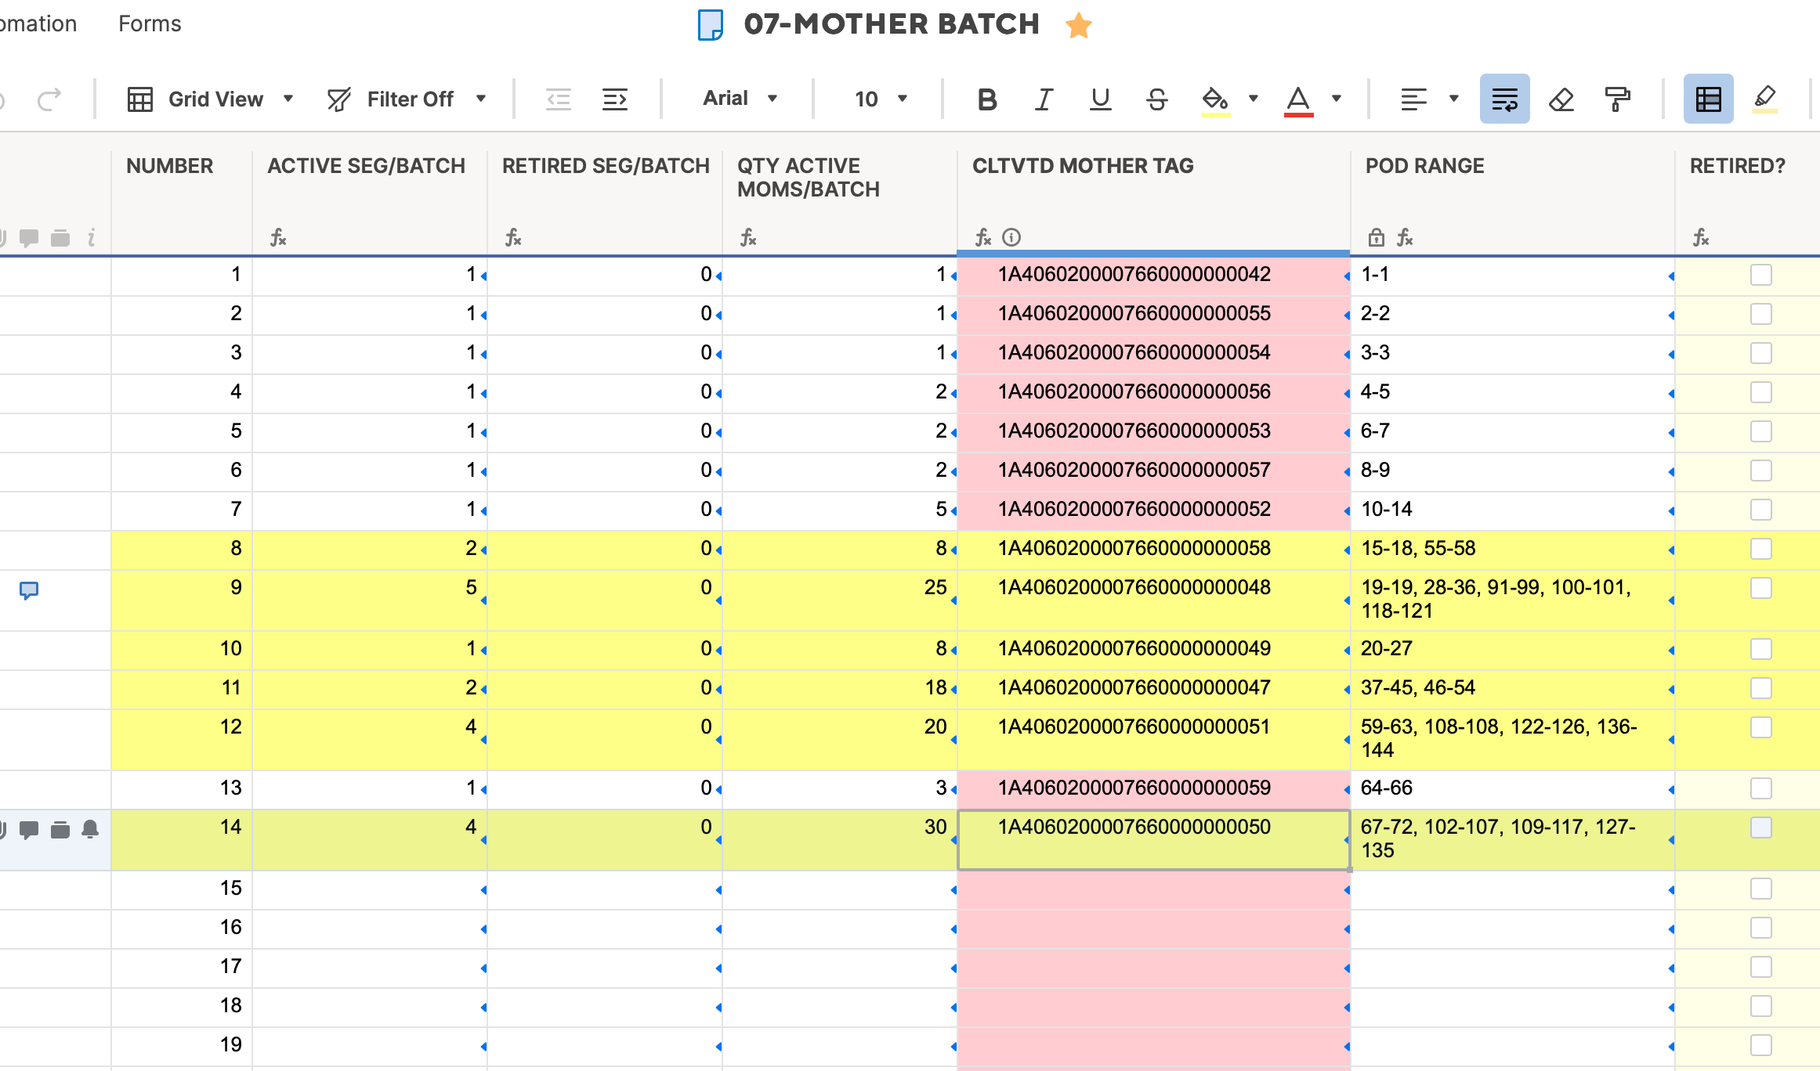Click the redo arrow icon
This screenshot has height=1071, width=1820.
(x=49, y=99)
